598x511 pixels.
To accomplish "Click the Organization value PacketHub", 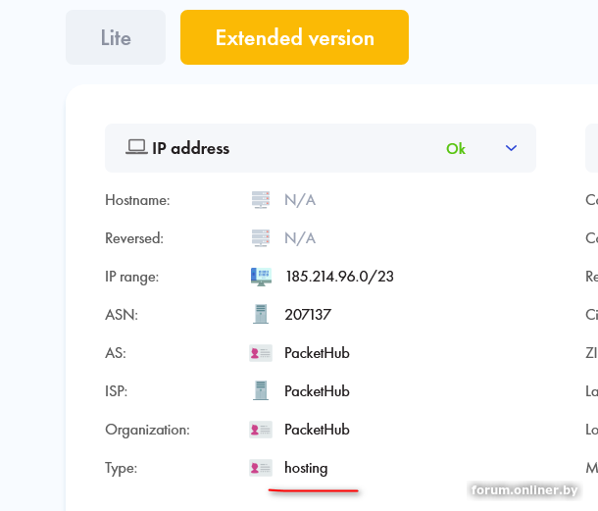I will 317,430.
